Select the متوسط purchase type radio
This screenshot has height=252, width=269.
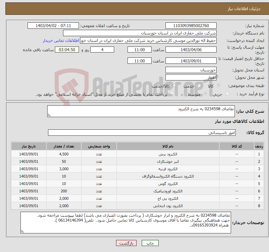pos(205,94)
